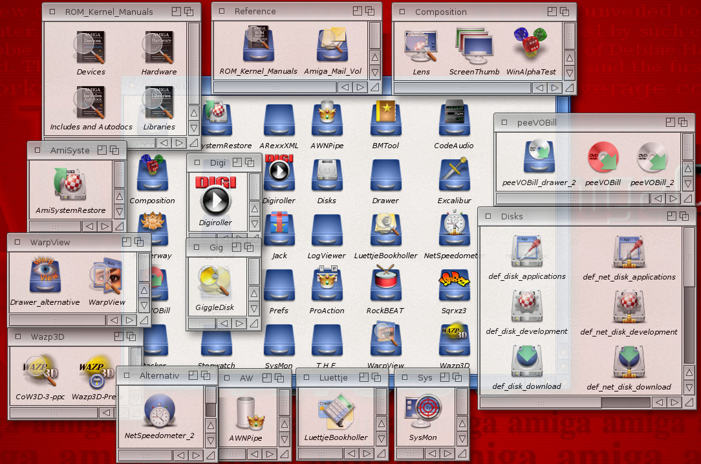701x464 pixels.
Task: Open the WinAlphaTest dice icon
Action: pyautogui.click(x=530, y=47)
